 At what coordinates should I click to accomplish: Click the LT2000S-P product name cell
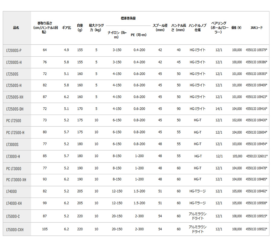tap(14, 51)
